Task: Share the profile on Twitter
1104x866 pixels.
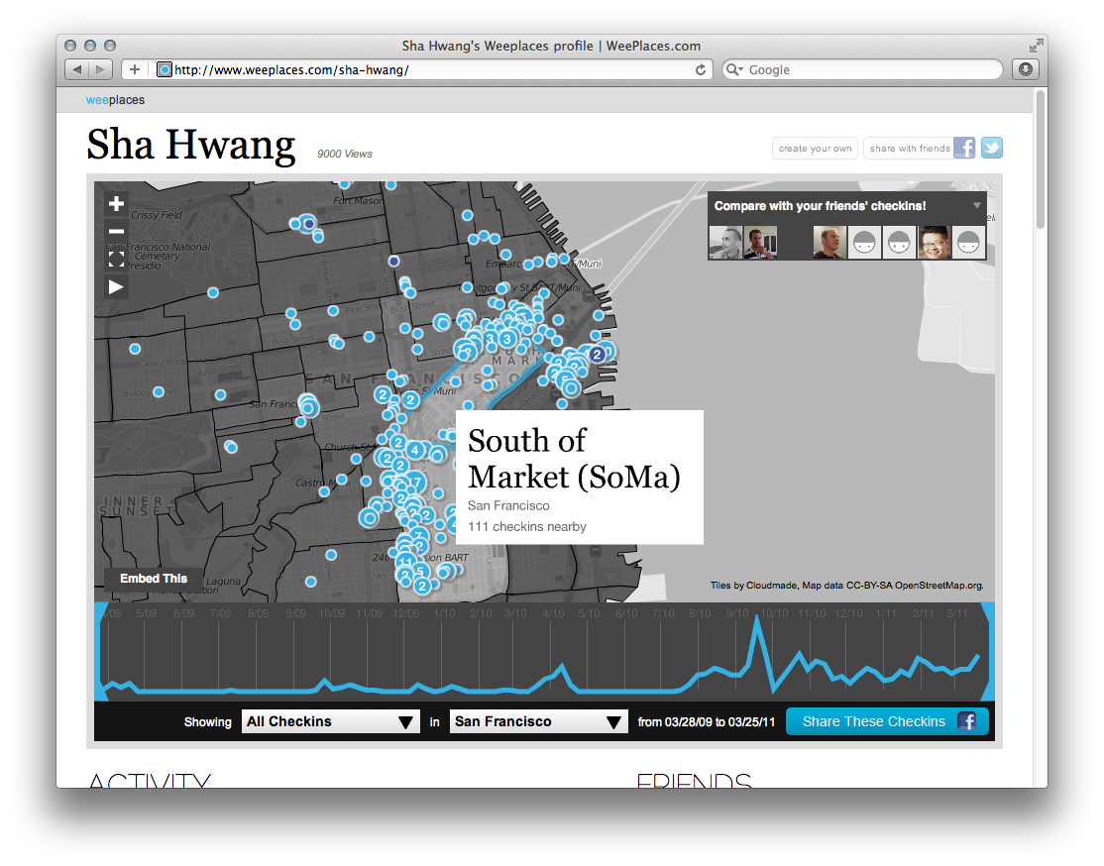Action: click(991, 147)
